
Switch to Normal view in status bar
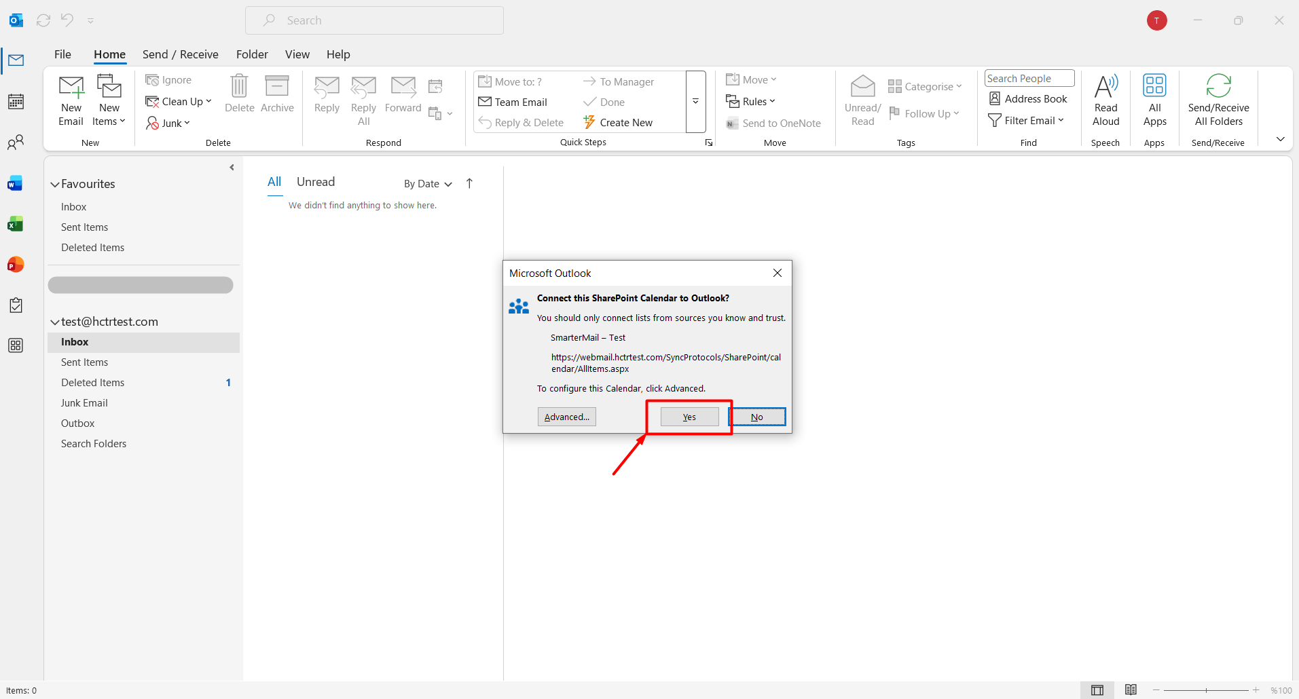pos(1097,690)
